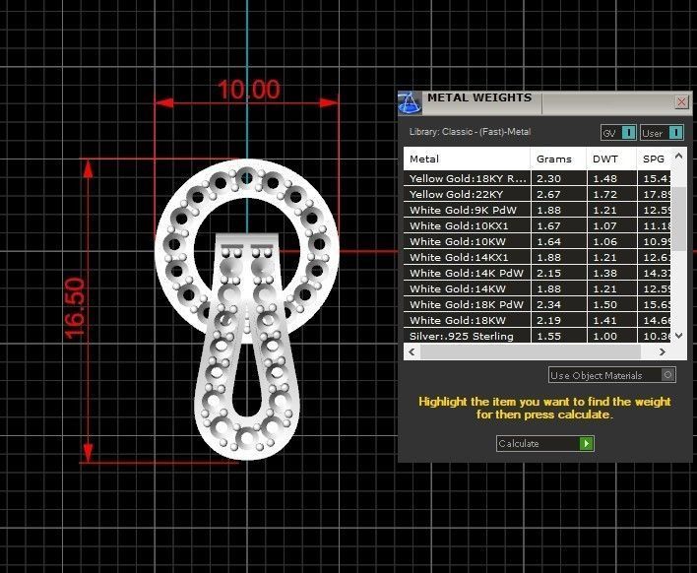Click grams value 1.67 for 10KX1
The height and width of the screenshot is (573, 697).
[x=548, y=225]
